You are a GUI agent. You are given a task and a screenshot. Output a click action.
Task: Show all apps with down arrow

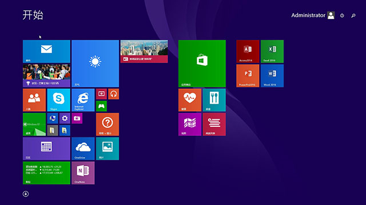click(x=26, y=194)
